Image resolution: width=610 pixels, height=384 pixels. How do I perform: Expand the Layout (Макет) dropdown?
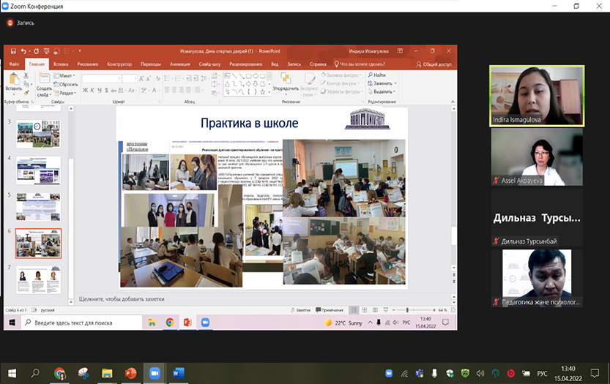click(x=64, y=75)
